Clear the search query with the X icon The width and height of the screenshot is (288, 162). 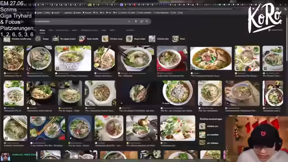coord(129,21)
